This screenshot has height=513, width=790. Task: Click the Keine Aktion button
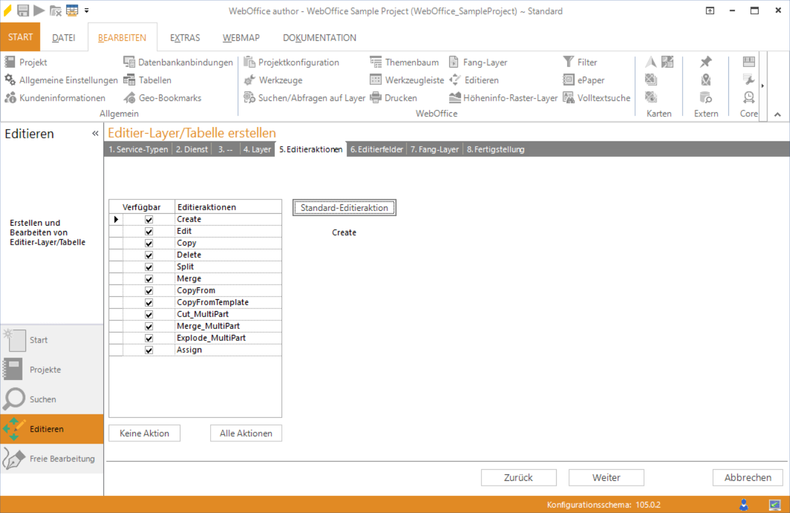[144, 433]
